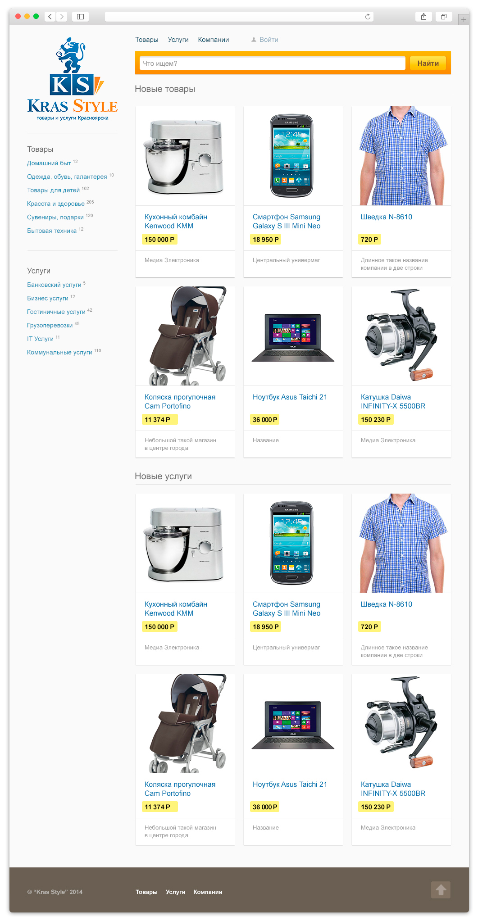Click Услуги link in the footer
This screenshot has width=478, height=921.
pyautogui.click(x=176, y=892)
